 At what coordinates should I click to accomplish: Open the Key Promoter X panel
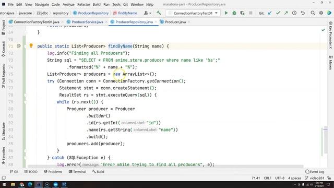(x=330, y=35)
